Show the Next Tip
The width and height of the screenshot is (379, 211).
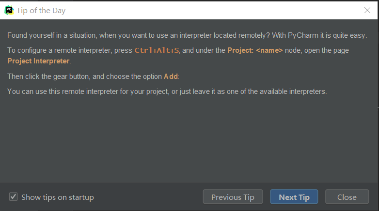294,197
